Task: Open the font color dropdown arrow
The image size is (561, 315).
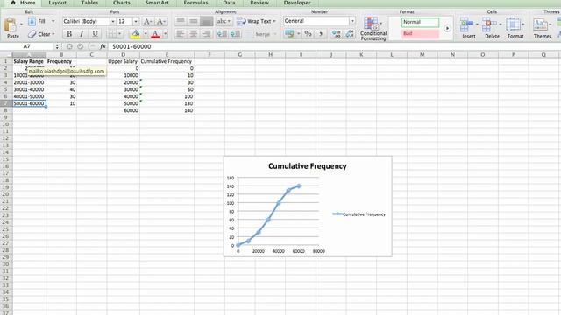Action: coord(165,34)
